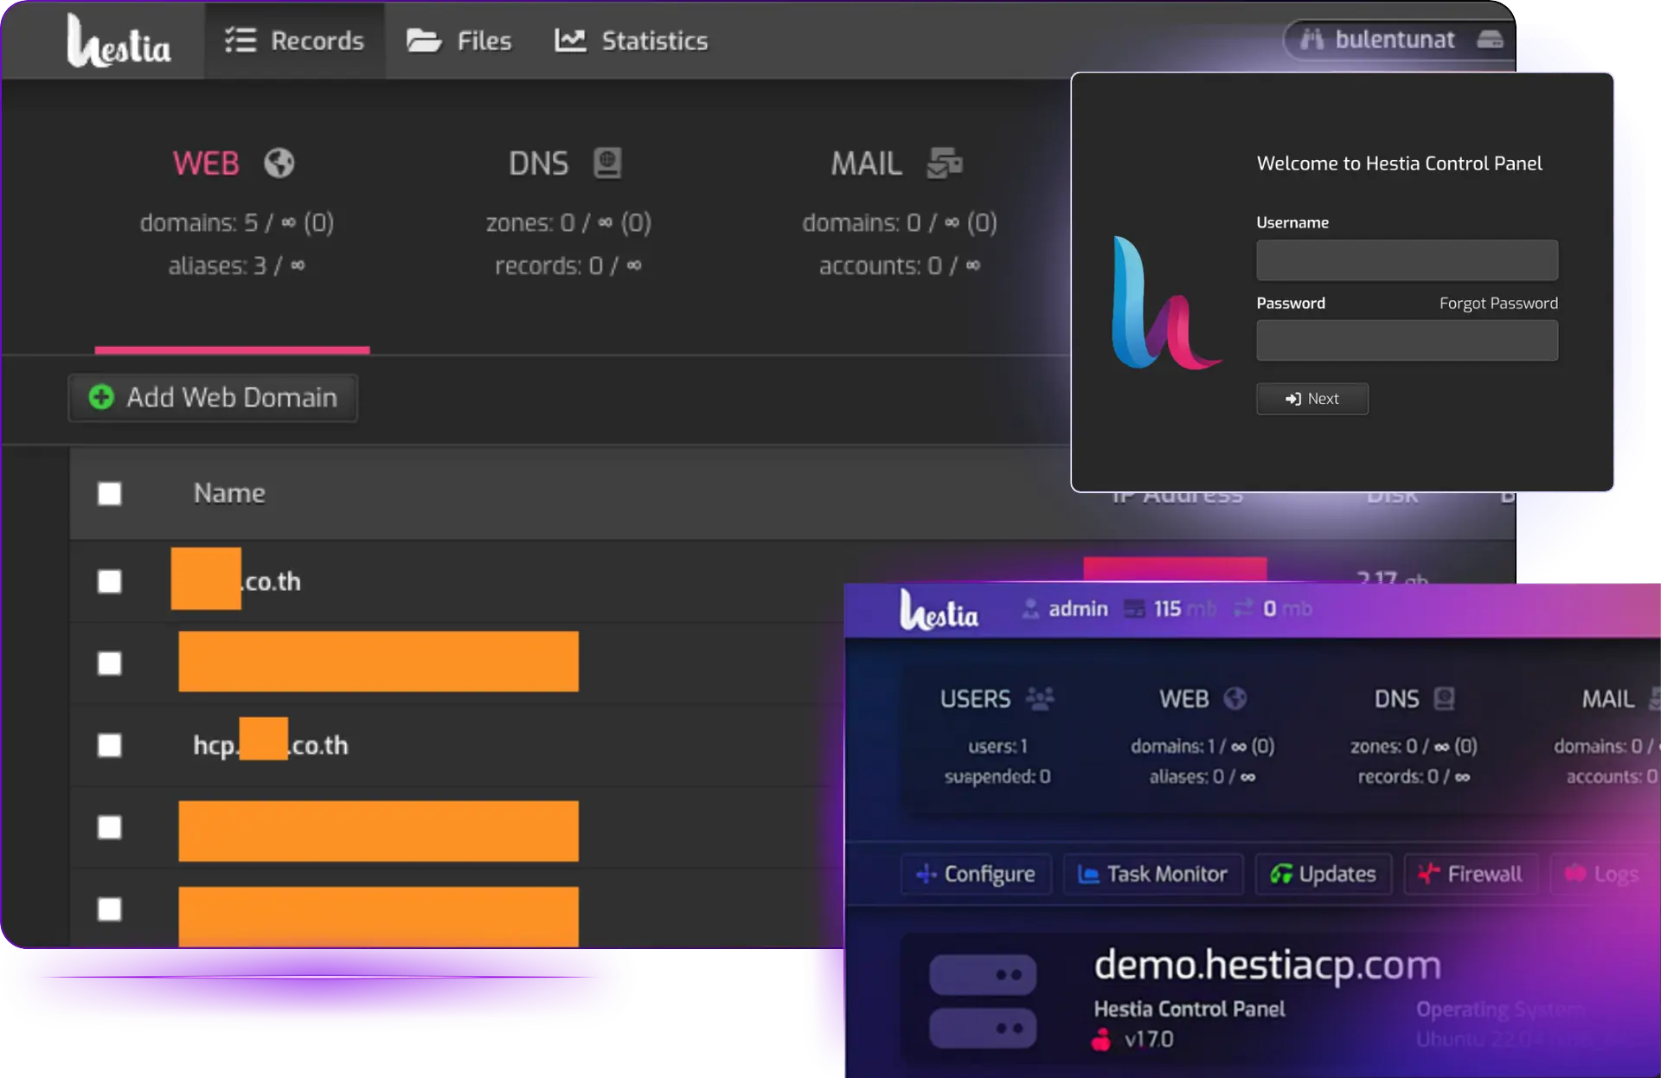
Task: Click the Hestia logo in dark panel
Action: click(119, 42)
